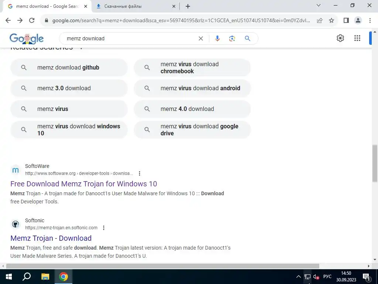Click the Chrome taskbar icon
This screenshot has height=284, width=378.
63,277
